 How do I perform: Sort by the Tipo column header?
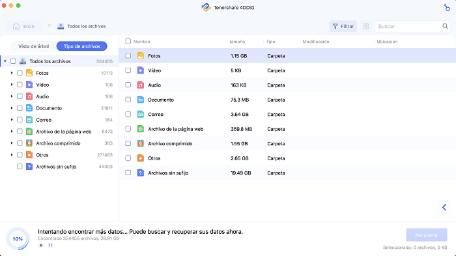pyautogui.click(x=270, y=42)
